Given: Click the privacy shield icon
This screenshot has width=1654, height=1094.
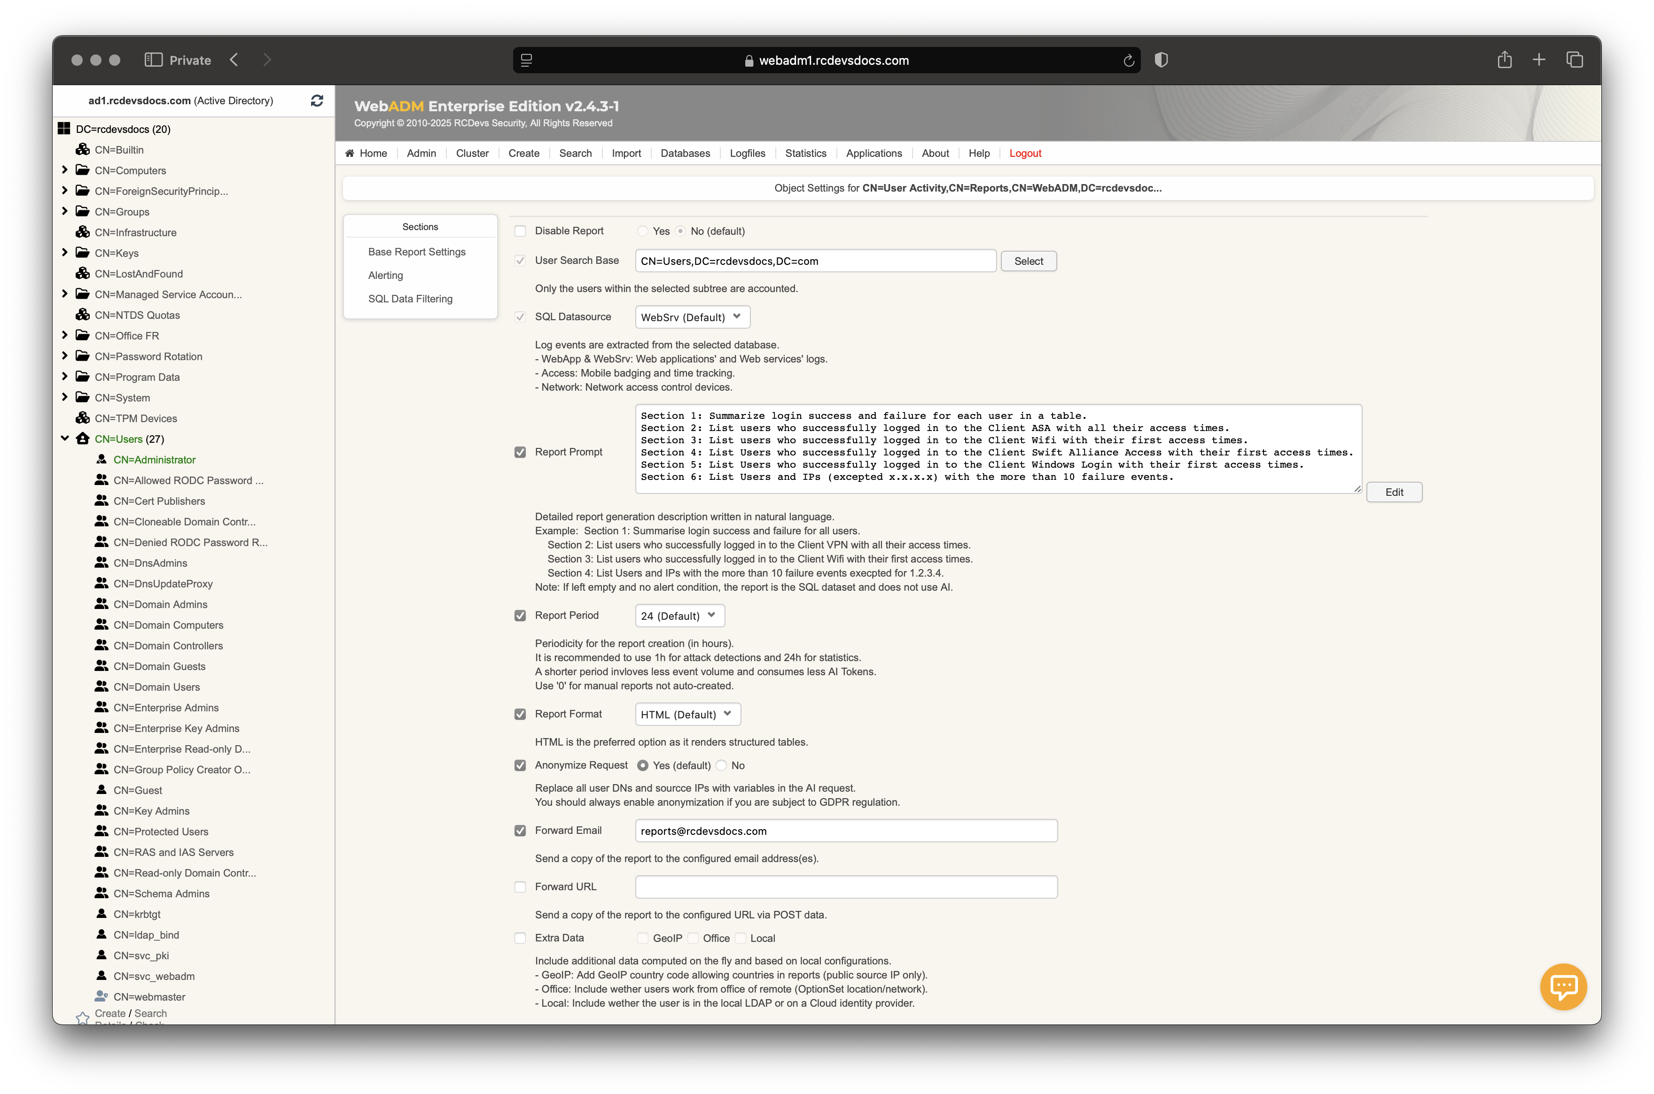Looking at the screenshot, I should pyautogui.click(x=1161, y=60).
